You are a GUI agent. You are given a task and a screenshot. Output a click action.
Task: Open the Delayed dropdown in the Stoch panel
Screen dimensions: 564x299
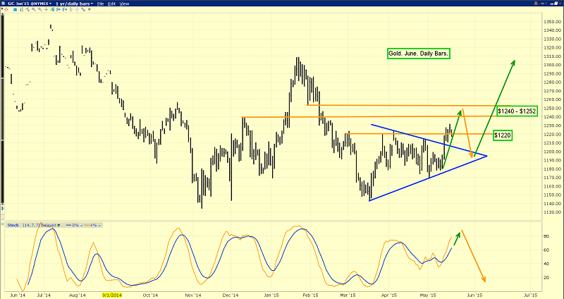coord(52,224)
